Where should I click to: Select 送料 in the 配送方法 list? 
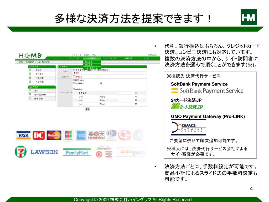click(42, 90)
